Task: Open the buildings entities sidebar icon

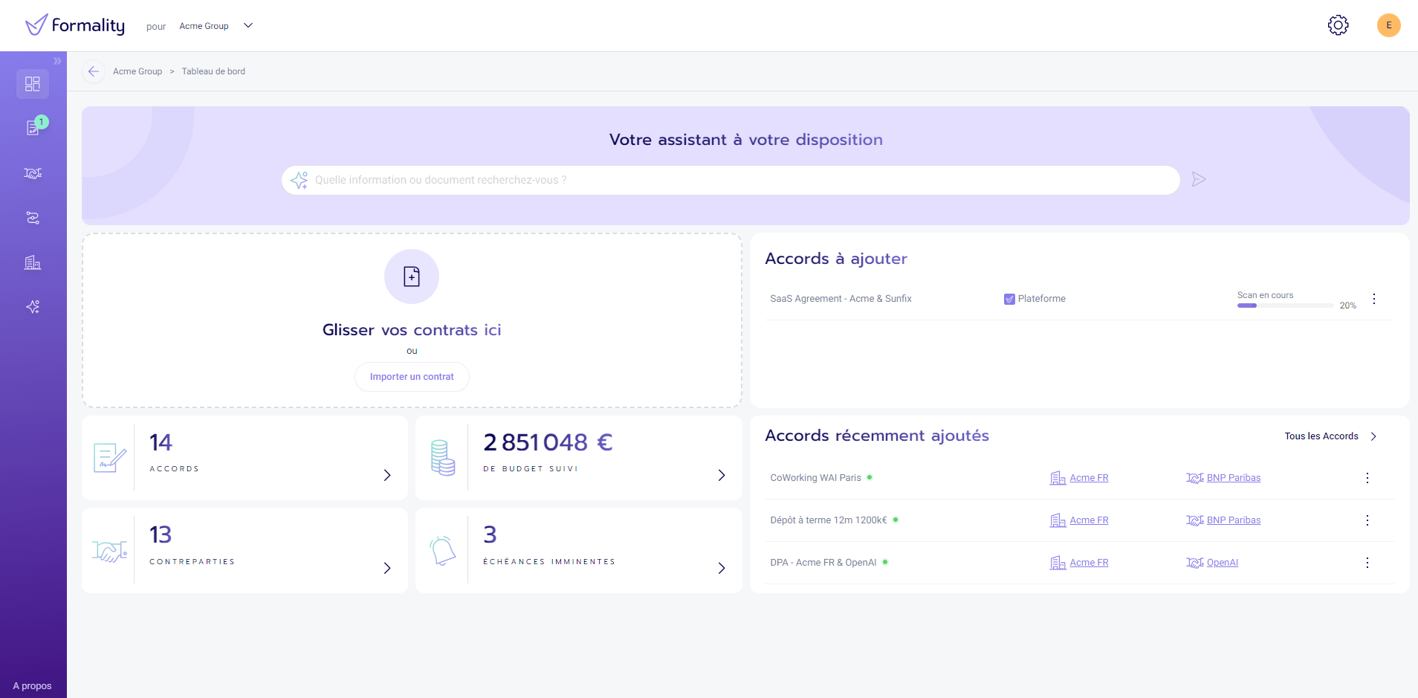Action: point(33,262)
